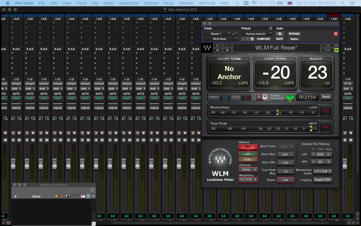Click the Native button
The width and height of the screenshot is (361, 226).
click(x=294, y=39)
